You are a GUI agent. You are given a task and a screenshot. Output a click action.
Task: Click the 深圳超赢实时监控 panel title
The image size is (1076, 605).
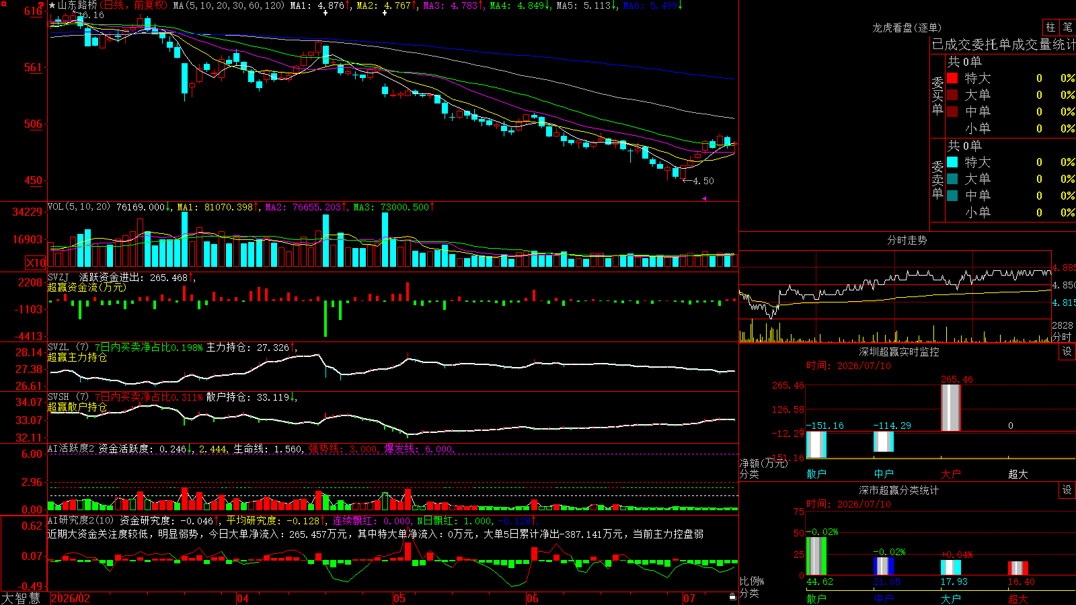tap(899, 352)
